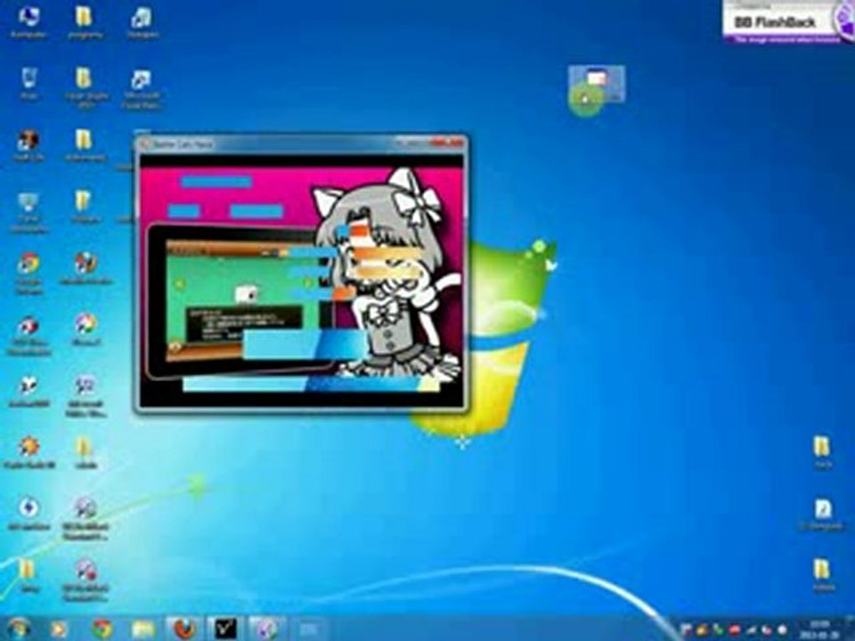Click the tablet screenshot in game window
The width and height of the screenshot is (855, 641).
(240, 300)
